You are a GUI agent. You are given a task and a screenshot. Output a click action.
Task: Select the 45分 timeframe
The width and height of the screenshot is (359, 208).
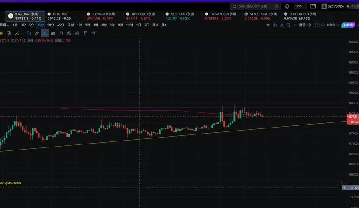point(61,25)
